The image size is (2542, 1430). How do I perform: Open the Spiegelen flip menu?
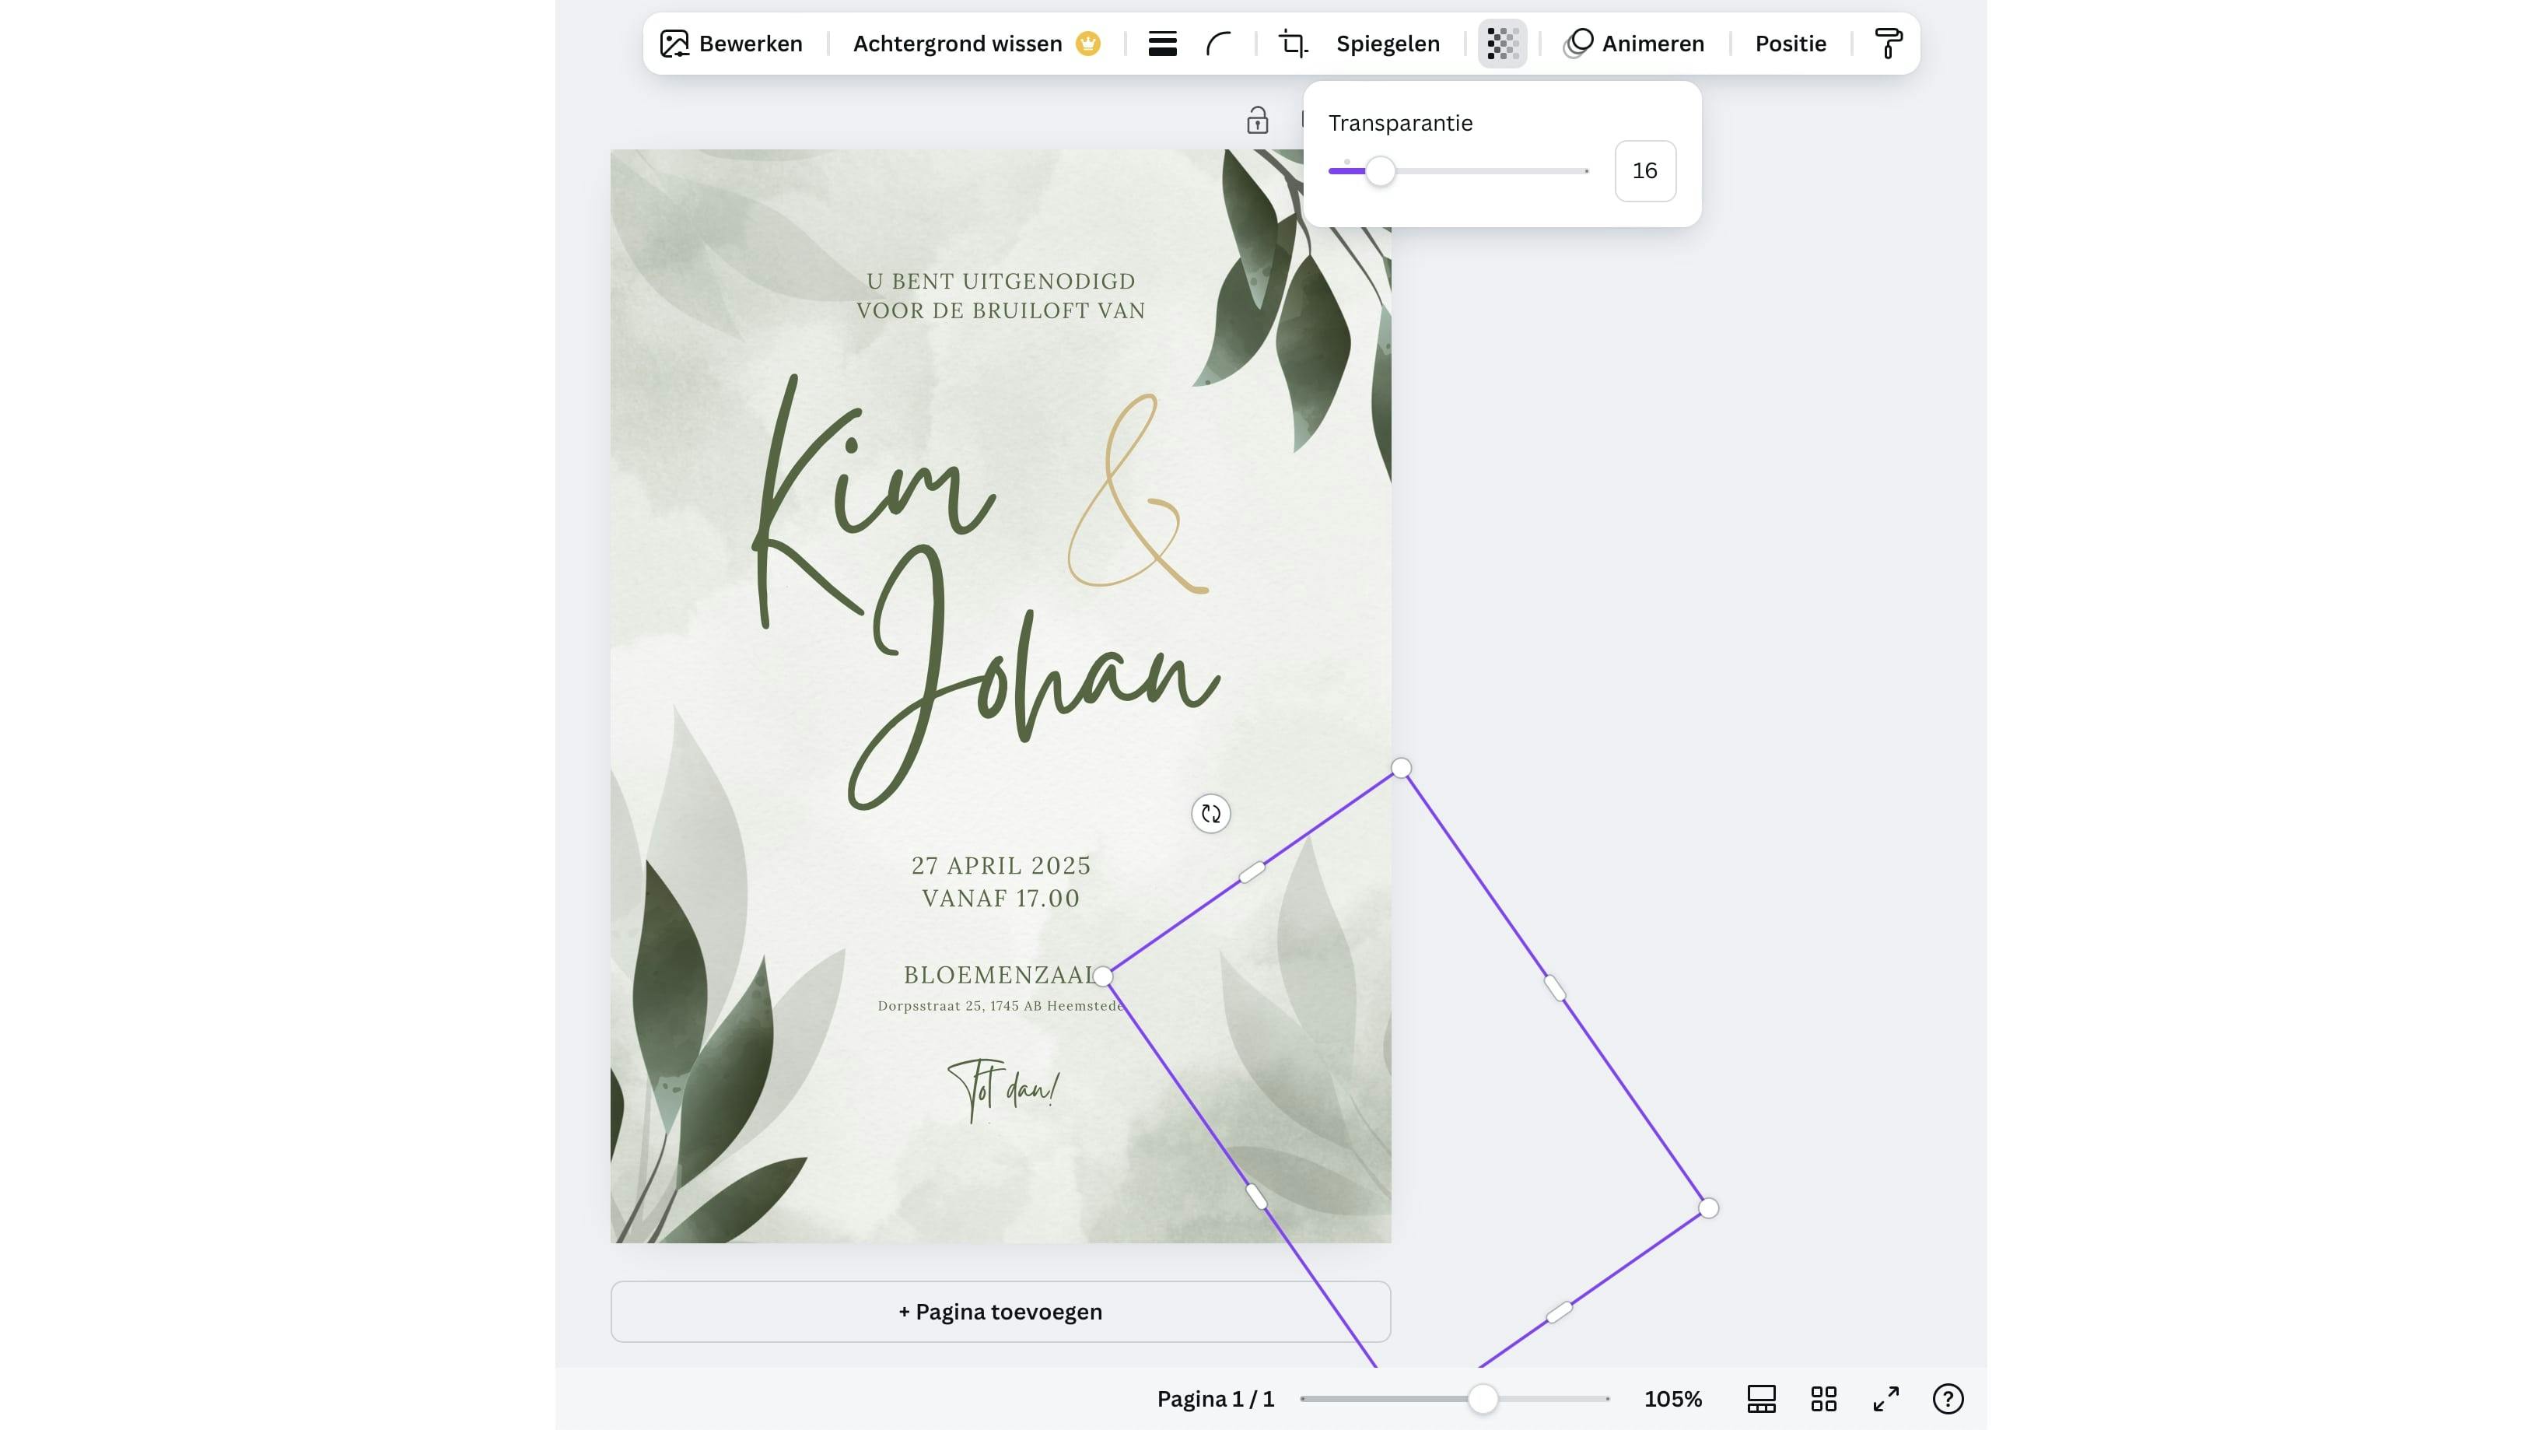pos(1388,44)
